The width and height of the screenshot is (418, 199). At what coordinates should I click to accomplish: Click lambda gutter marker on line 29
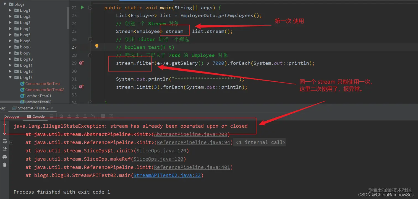click(x=81, y=63)
